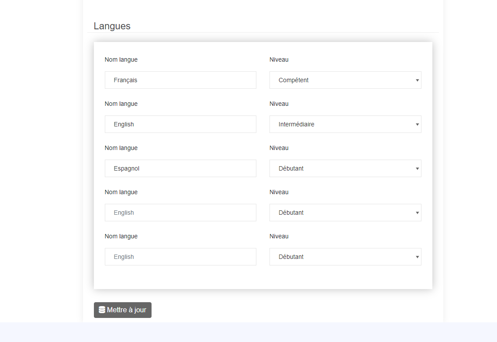Open the Niveau dropdown beside Espagnol

(345, 168)
